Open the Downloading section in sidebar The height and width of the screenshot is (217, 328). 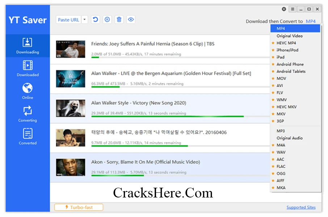(28, 46)
